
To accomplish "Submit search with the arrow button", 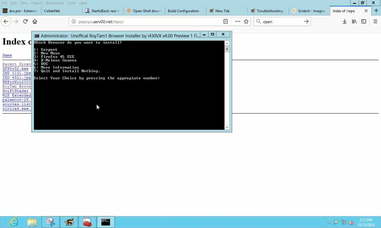I will (x=306, y=21).
